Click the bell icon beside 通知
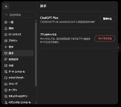Screen dimensions: 121x107 pos(6,28)
